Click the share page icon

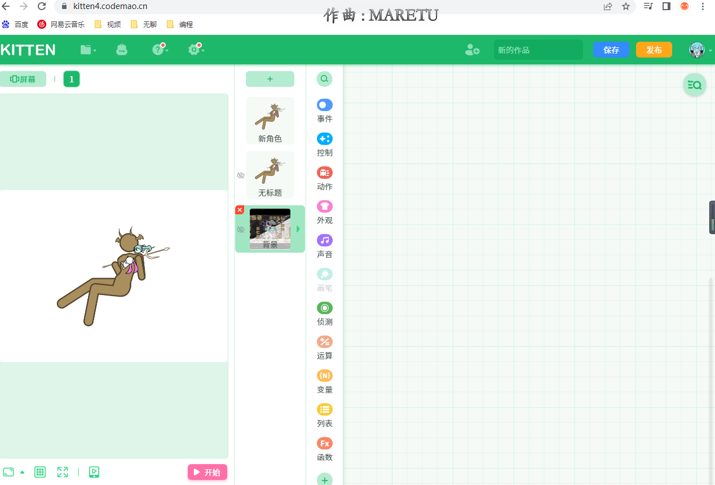[608, 6]
